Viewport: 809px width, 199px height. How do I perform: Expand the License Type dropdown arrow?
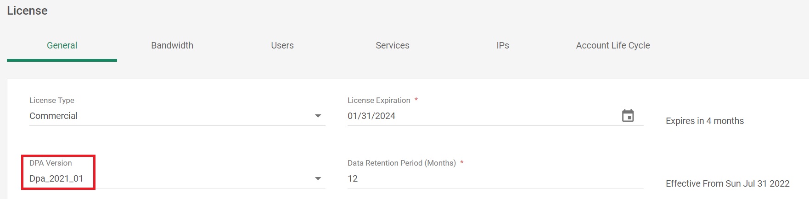coord(318,116)
